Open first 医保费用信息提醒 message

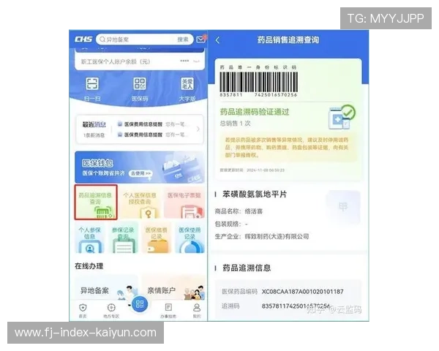tap(153, 124)
